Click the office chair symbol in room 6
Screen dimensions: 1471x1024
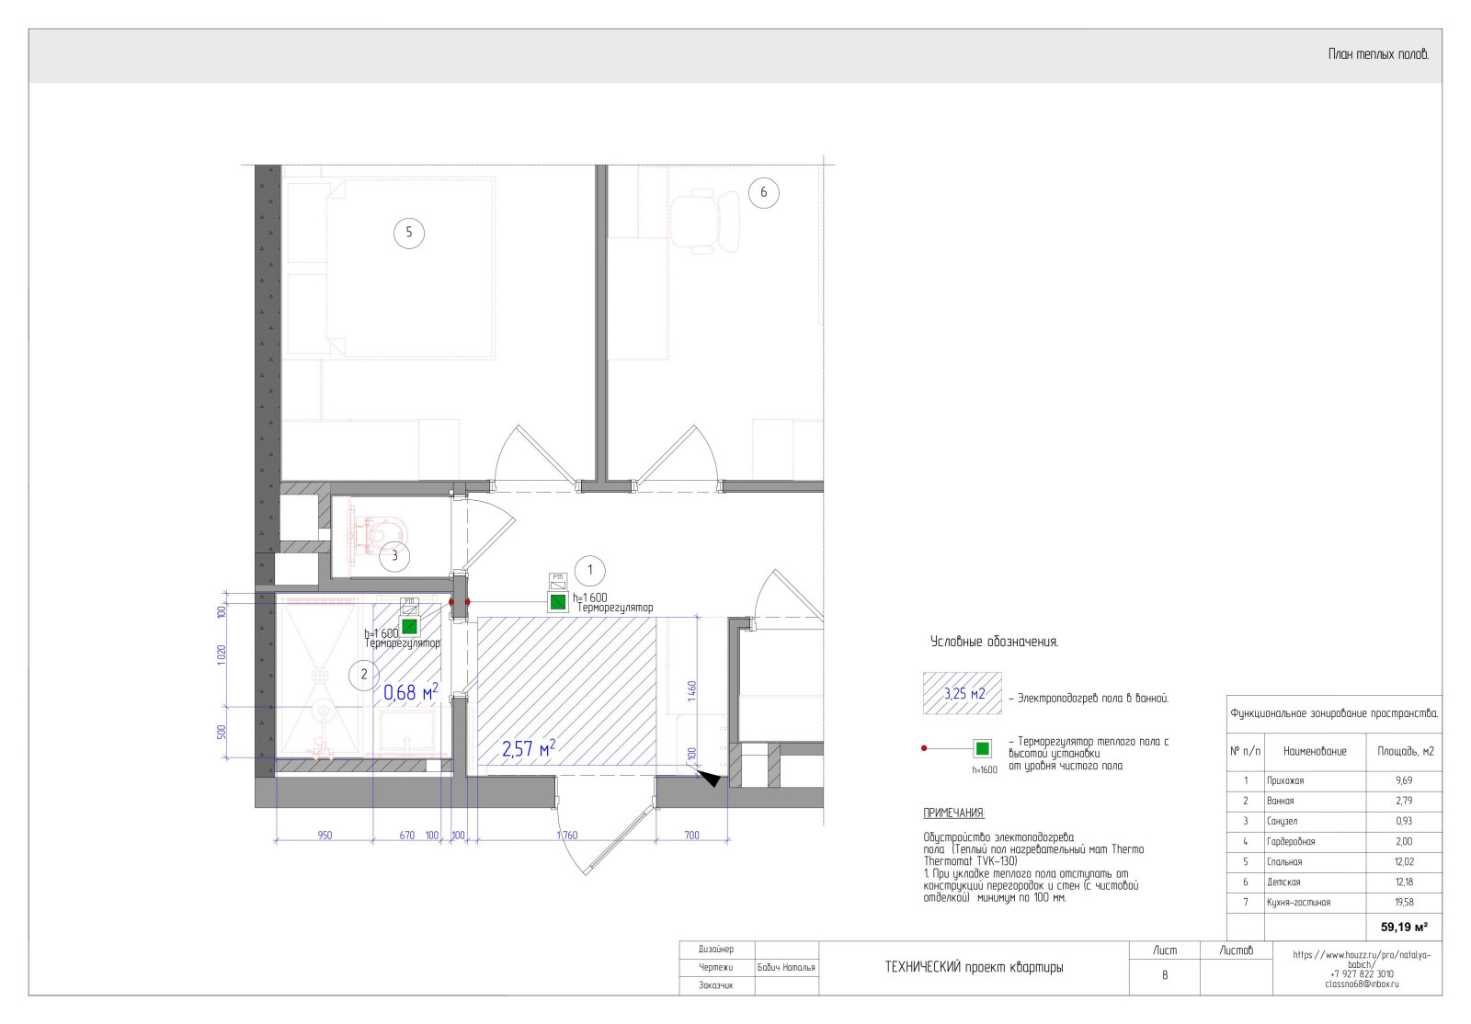[x=705, y=222]
